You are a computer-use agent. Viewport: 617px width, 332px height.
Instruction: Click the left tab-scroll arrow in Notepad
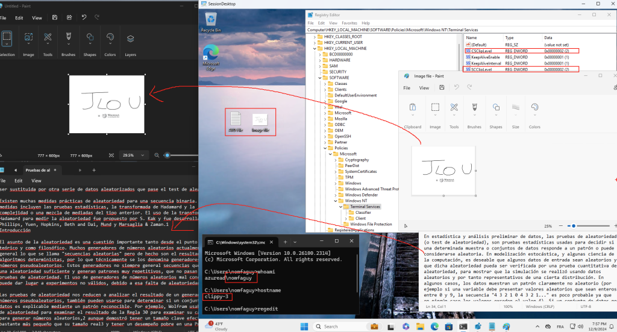coord(15,171)
